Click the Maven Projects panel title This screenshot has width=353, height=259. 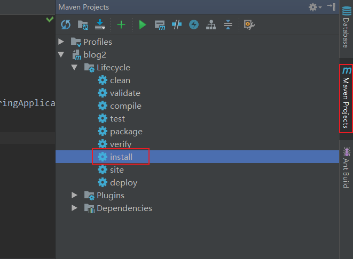pos(83,7)
